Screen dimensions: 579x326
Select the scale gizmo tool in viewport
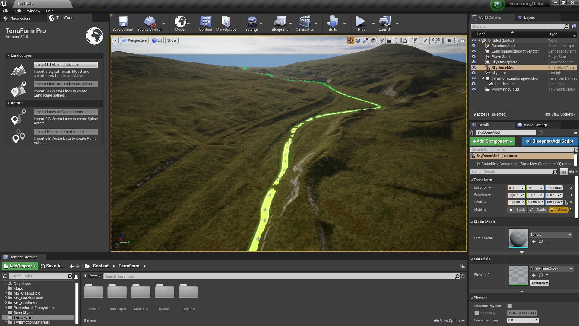[365, 40]
